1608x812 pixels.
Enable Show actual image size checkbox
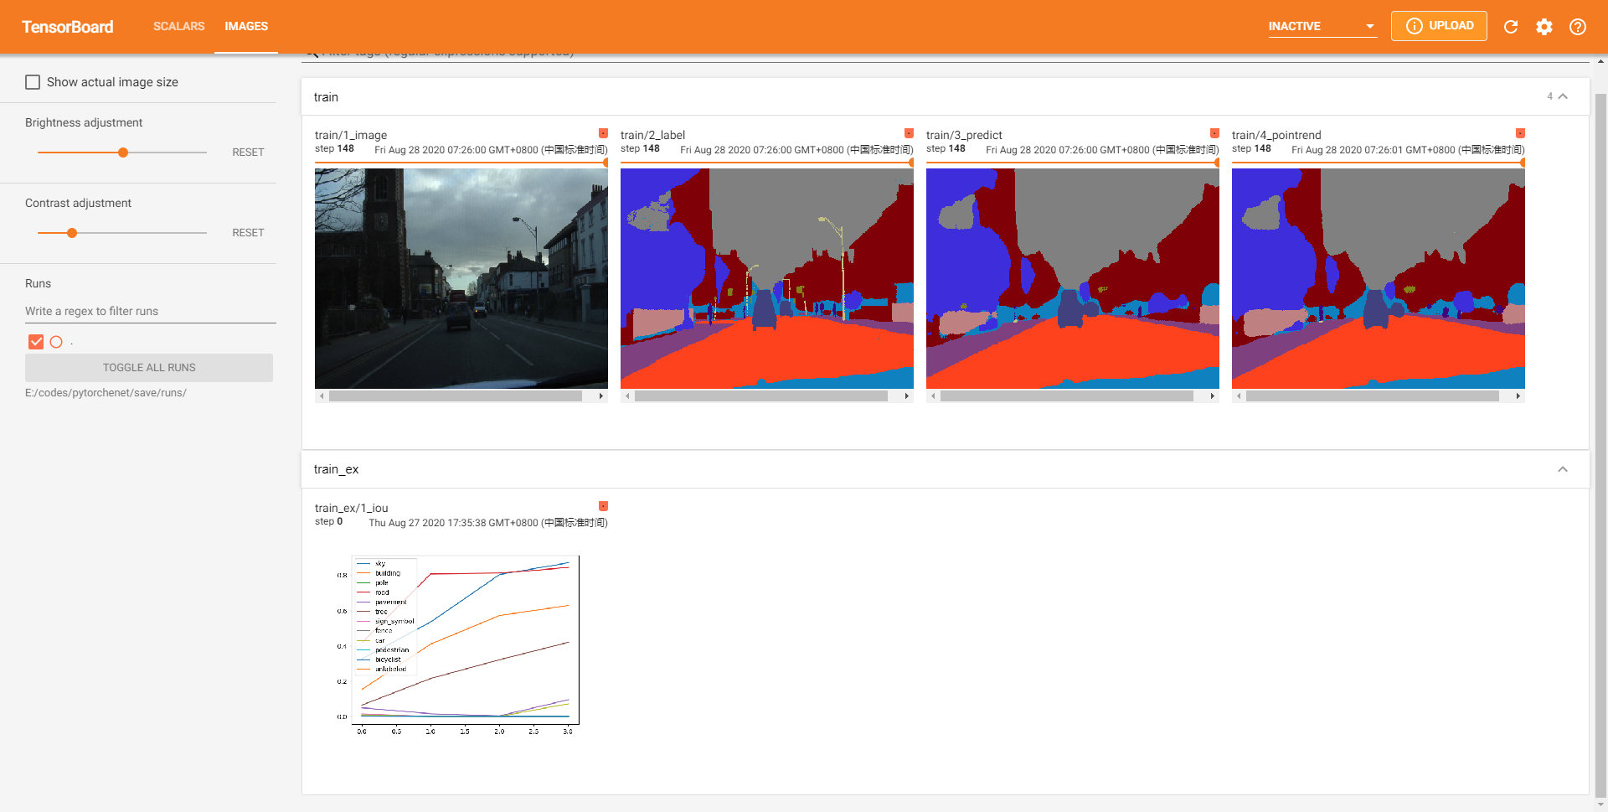[x=33, y=82]
